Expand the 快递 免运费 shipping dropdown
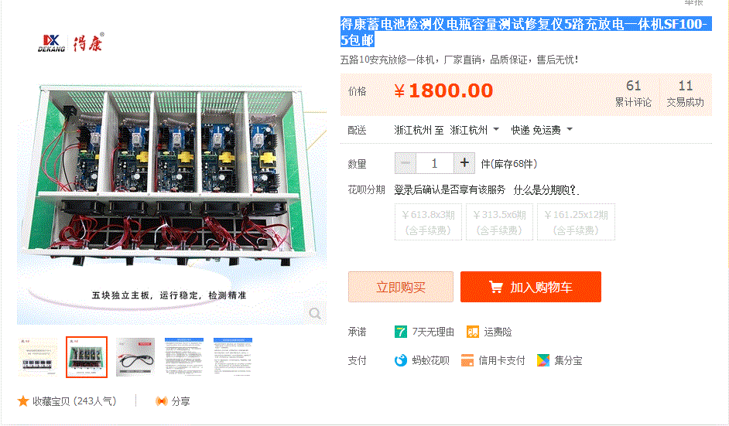The image size is (729, 426). click(542, 130)
